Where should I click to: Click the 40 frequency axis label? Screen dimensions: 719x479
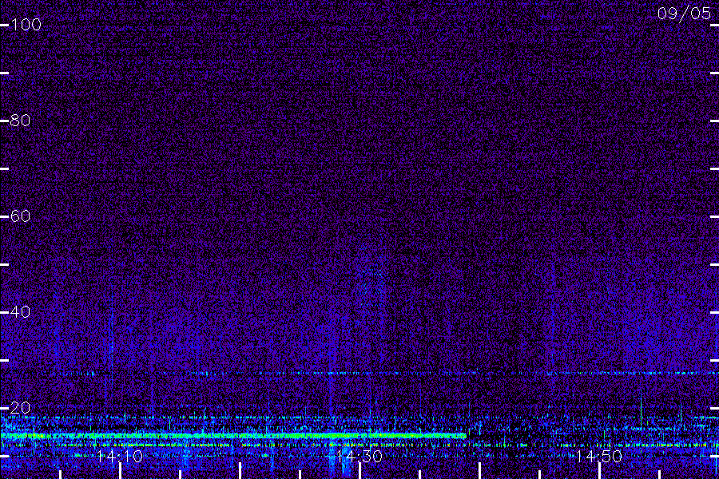pyautogui.click(x=20, y=312)
